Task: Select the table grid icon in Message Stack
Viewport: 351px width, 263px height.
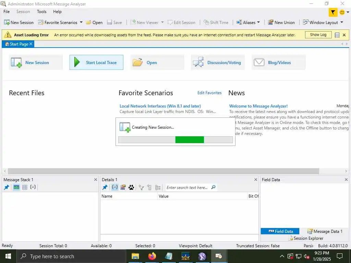Action: pos(25,187)
